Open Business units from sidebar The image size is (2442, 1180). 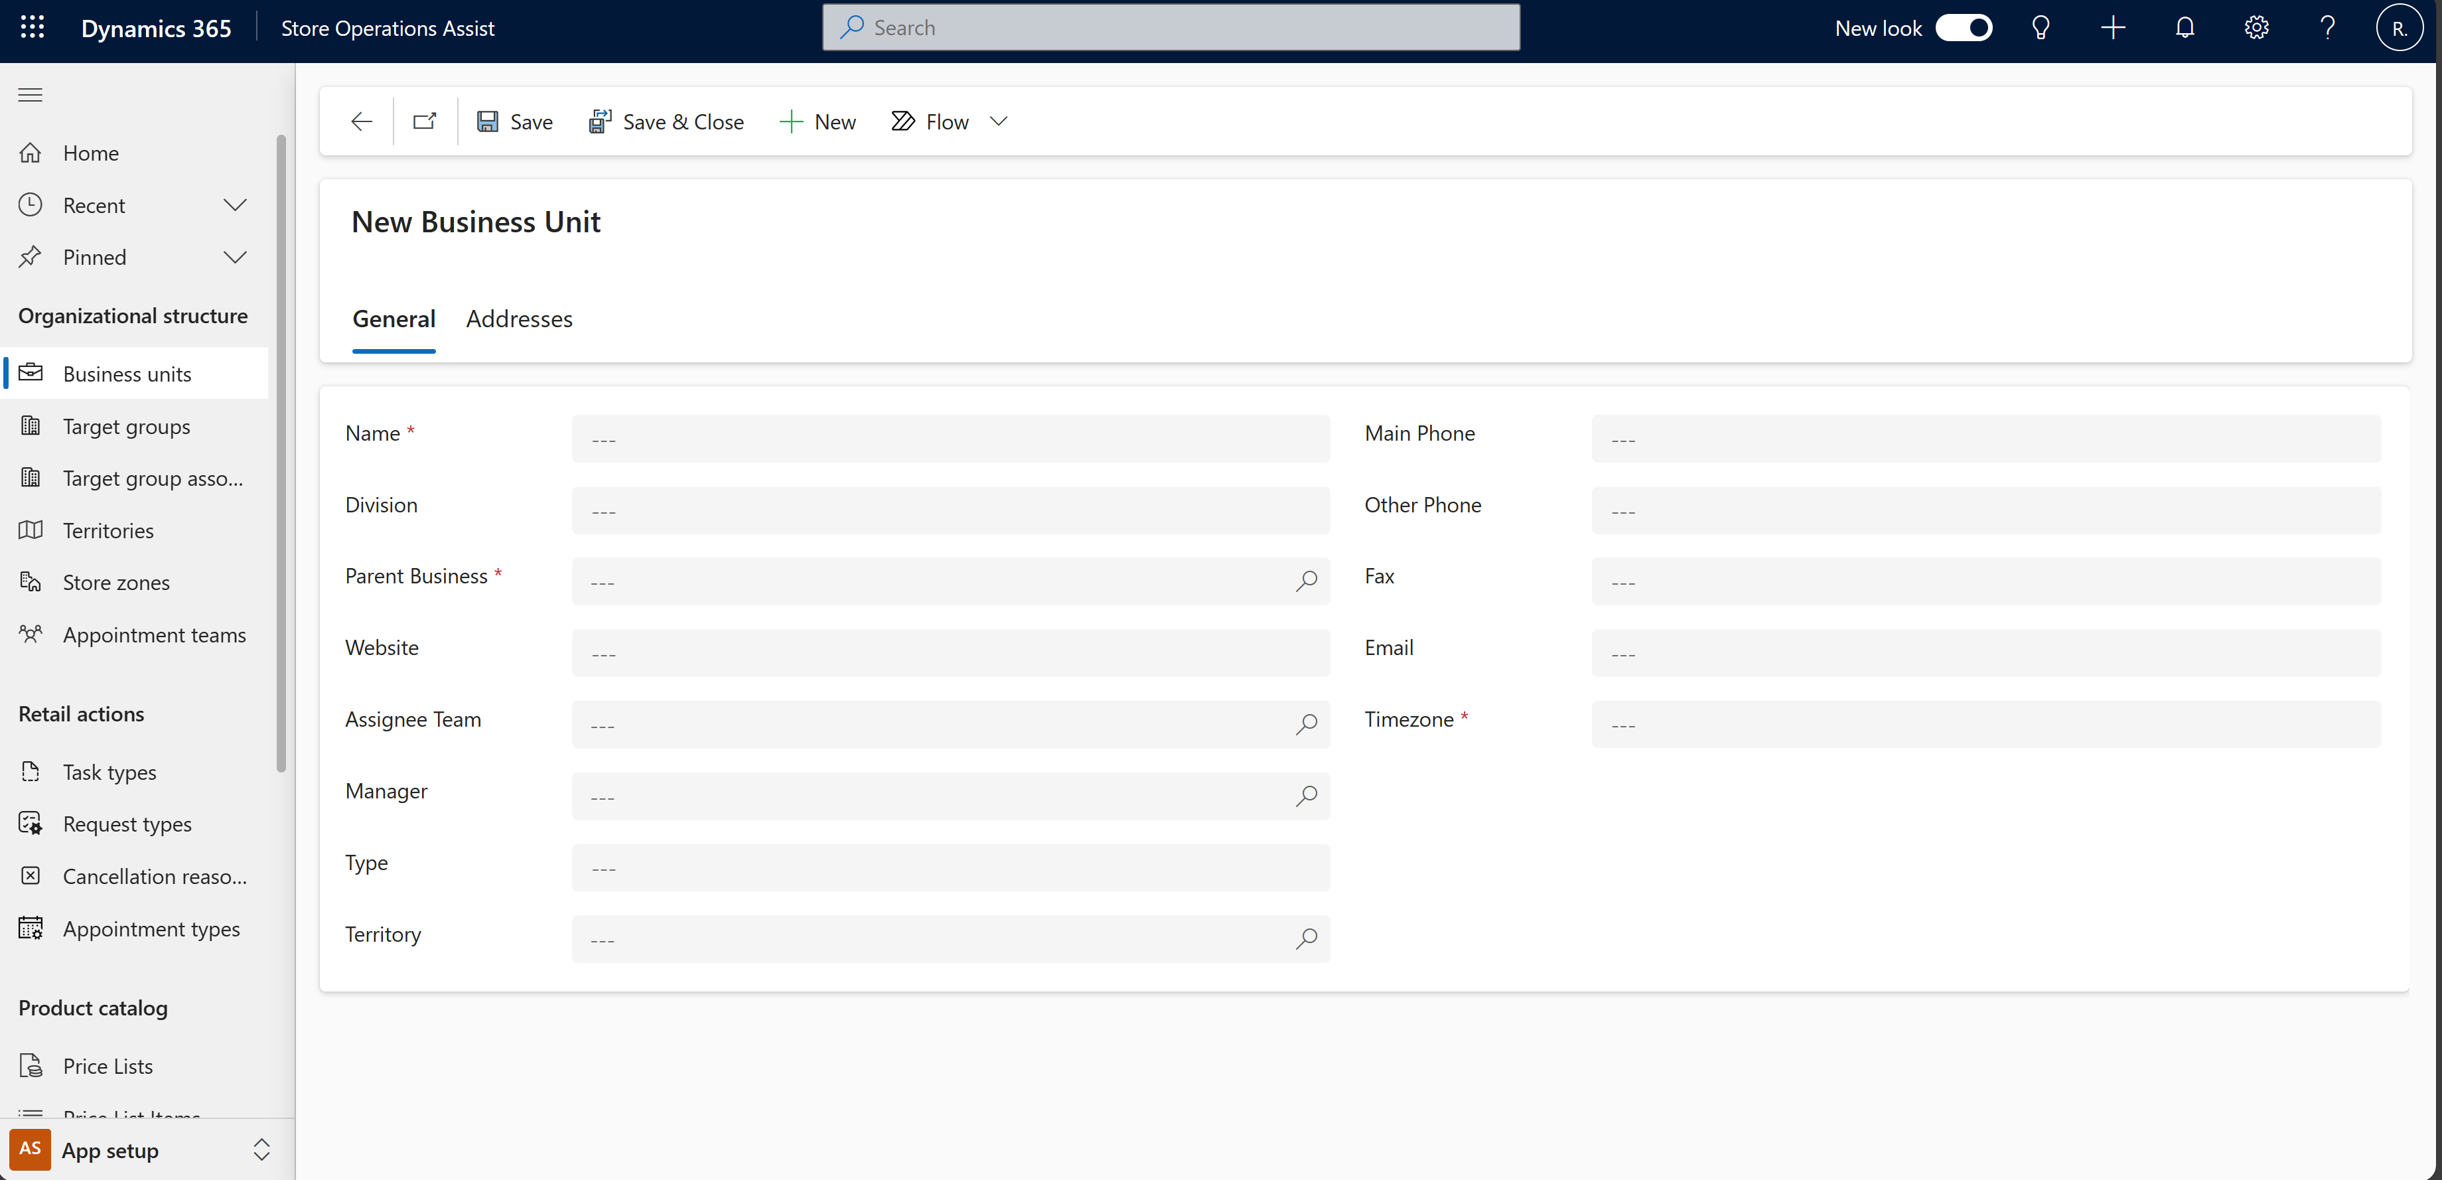tap(126, 372)
